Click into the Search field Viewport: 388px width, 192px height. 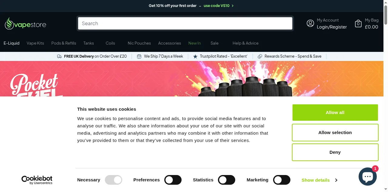[x=185, y=23]
